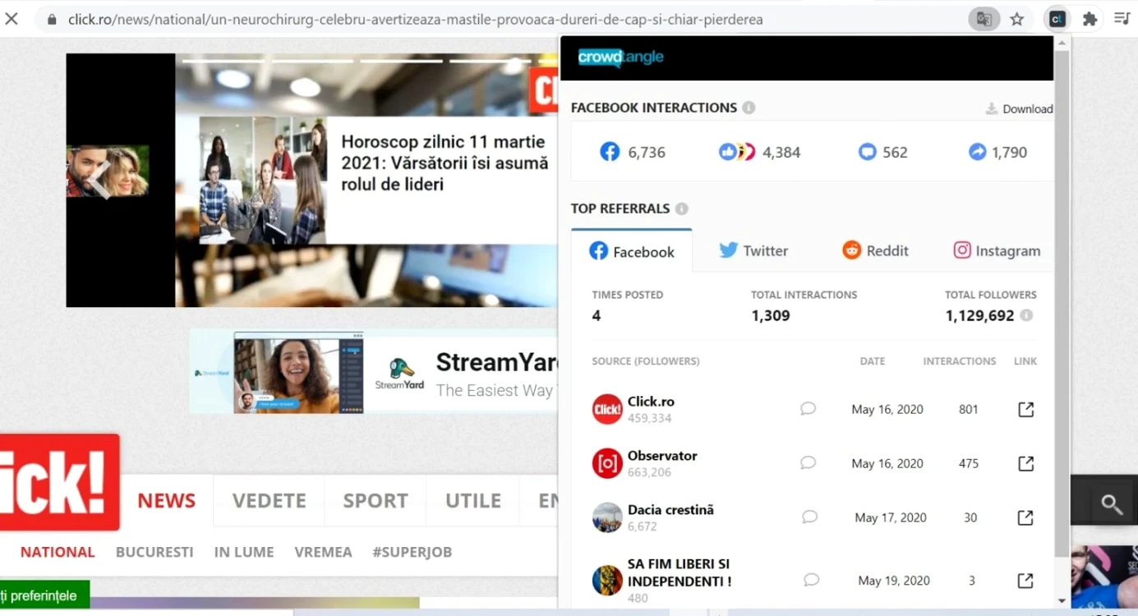Click the CrowdTangle extension toolbar icon
Viewport: 1138px width, 616px height.
(1057, 19)
